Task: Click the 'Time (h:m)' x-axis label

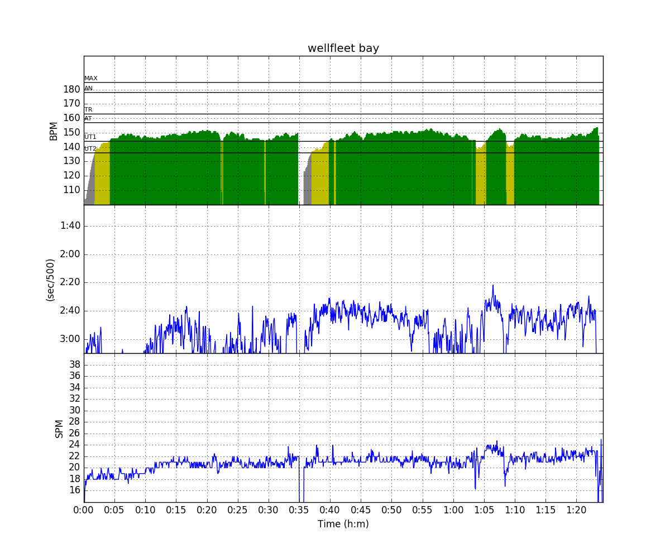Action: click(343, 524)
